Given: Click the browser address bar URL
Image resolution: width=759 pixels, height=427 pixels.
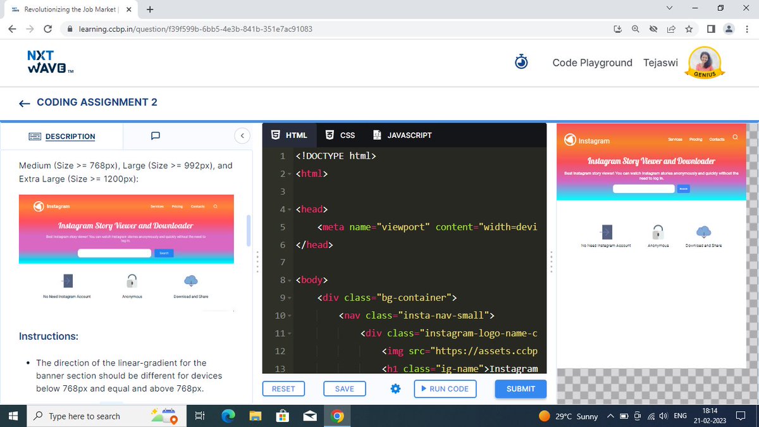Looking at the screenshot, I should click(x=195, y=29).
